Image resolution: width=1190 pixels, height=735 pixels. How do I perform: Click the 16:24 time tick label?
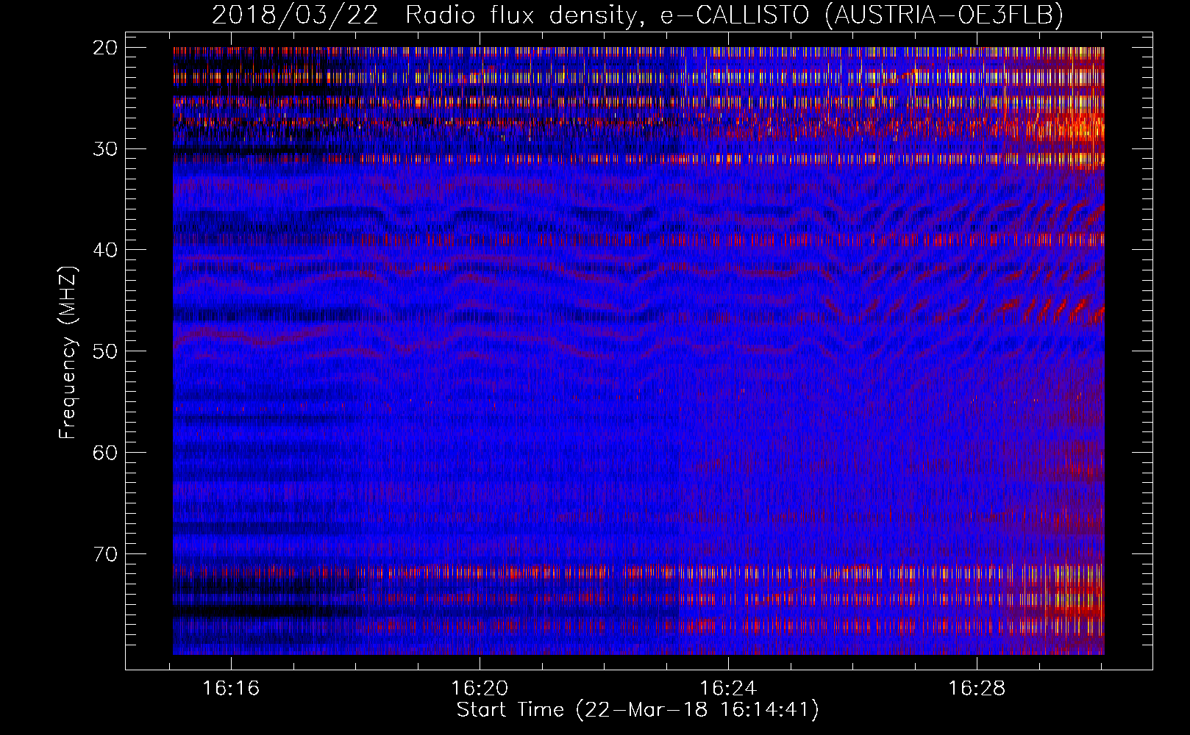coord(728,689)
